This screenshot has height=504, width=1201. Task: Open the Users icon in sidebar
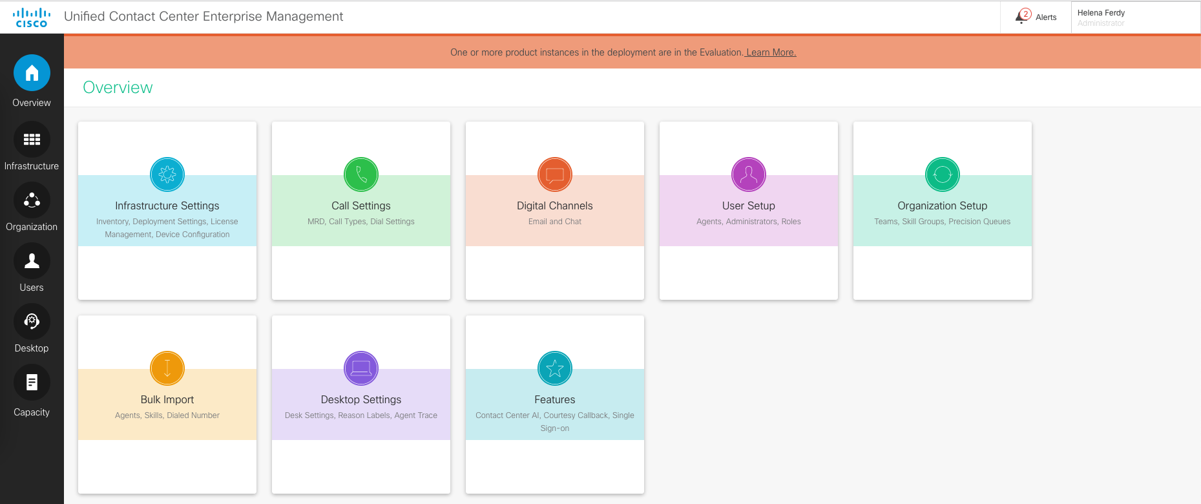[x=32, y=261]
